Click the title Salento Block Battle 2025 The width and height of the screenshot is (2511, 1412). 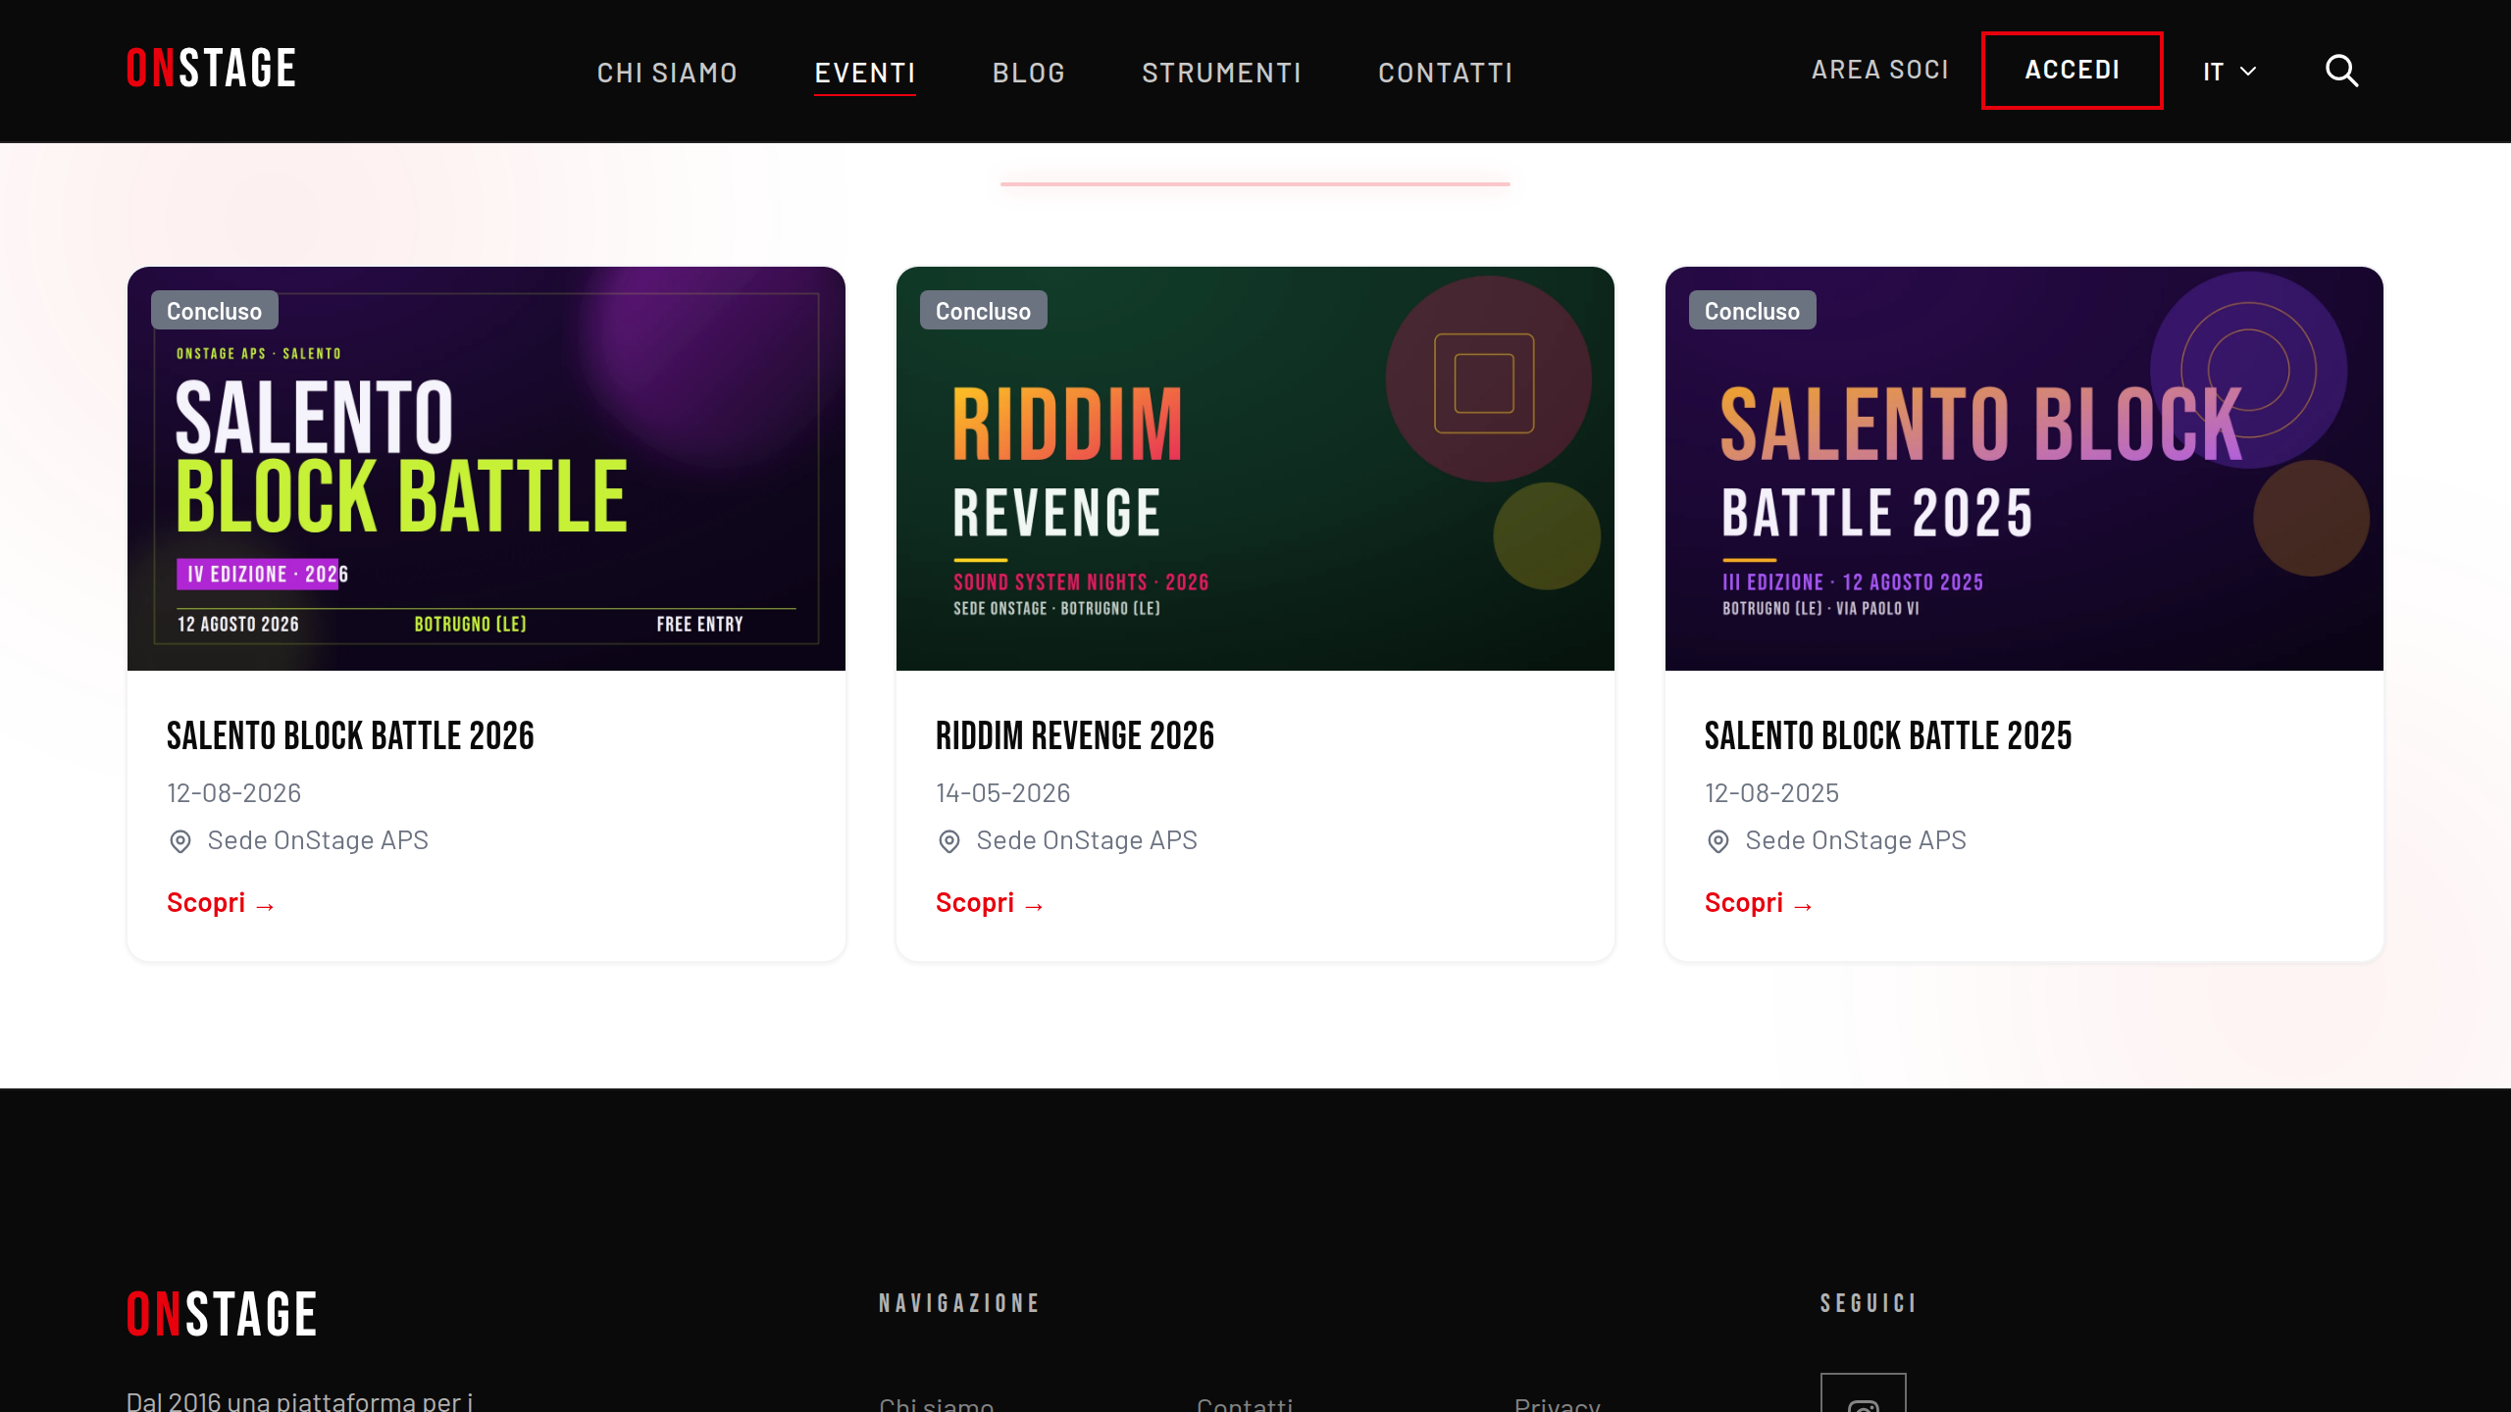(x=1888, y=735)
